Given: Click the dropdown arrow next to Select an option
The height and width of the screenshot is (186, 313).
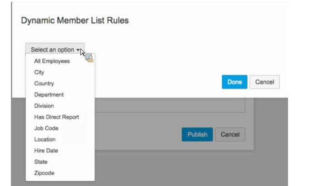Looking at the screenshot, I should (x=78, y=50).
